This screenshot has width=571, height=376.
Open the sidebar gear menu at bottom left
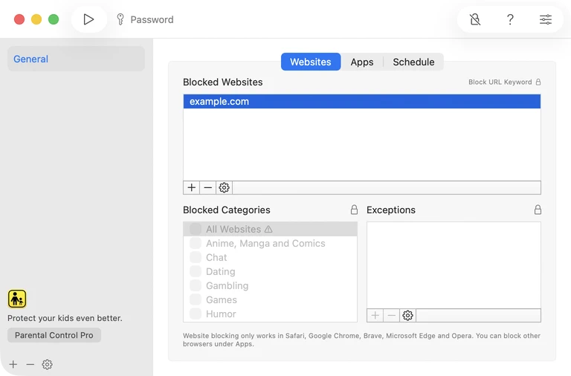click(x=47, y=365)
